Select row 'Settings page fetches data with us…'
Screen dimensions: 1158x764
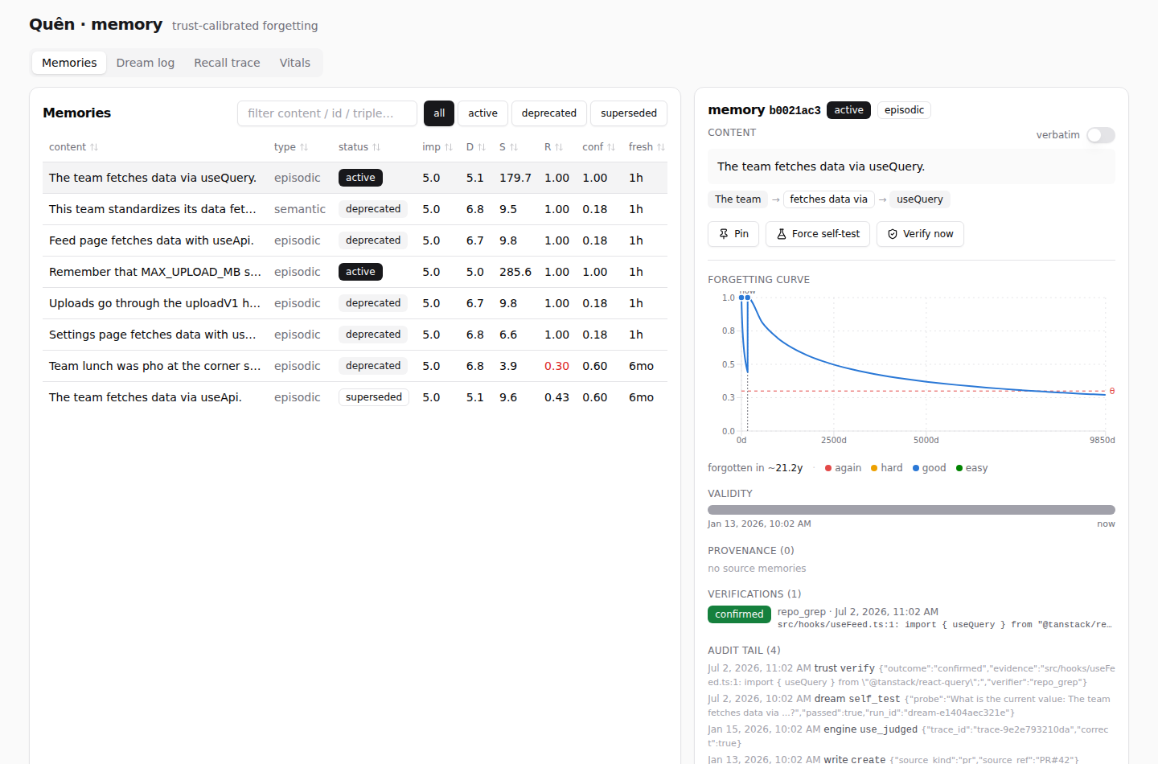click(355, 335)
